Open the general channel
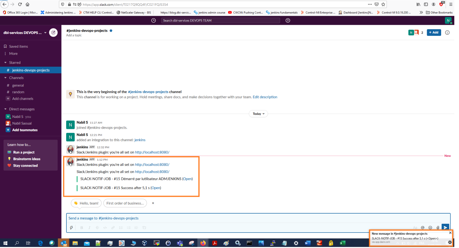The height and width of the screenshot is (248, 459). 18,85
